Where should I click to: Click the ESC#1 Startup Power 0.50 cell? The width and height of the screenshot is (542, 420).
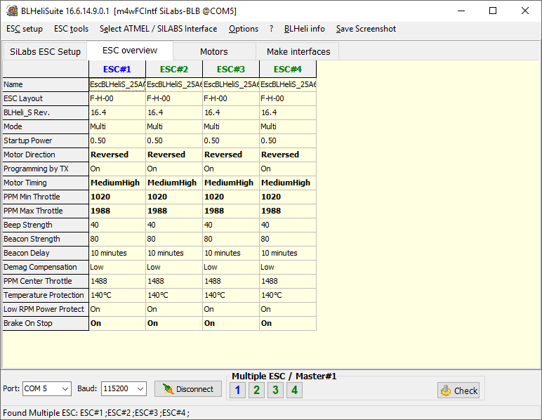coord(117,140)
